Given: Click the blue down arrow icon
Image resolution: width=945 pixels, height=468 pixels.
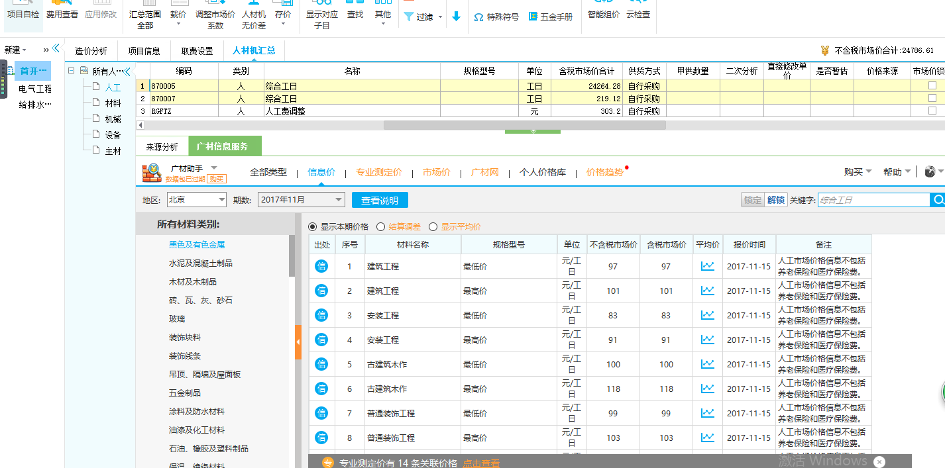Looking at the screenshot, I should coord(456,17).
